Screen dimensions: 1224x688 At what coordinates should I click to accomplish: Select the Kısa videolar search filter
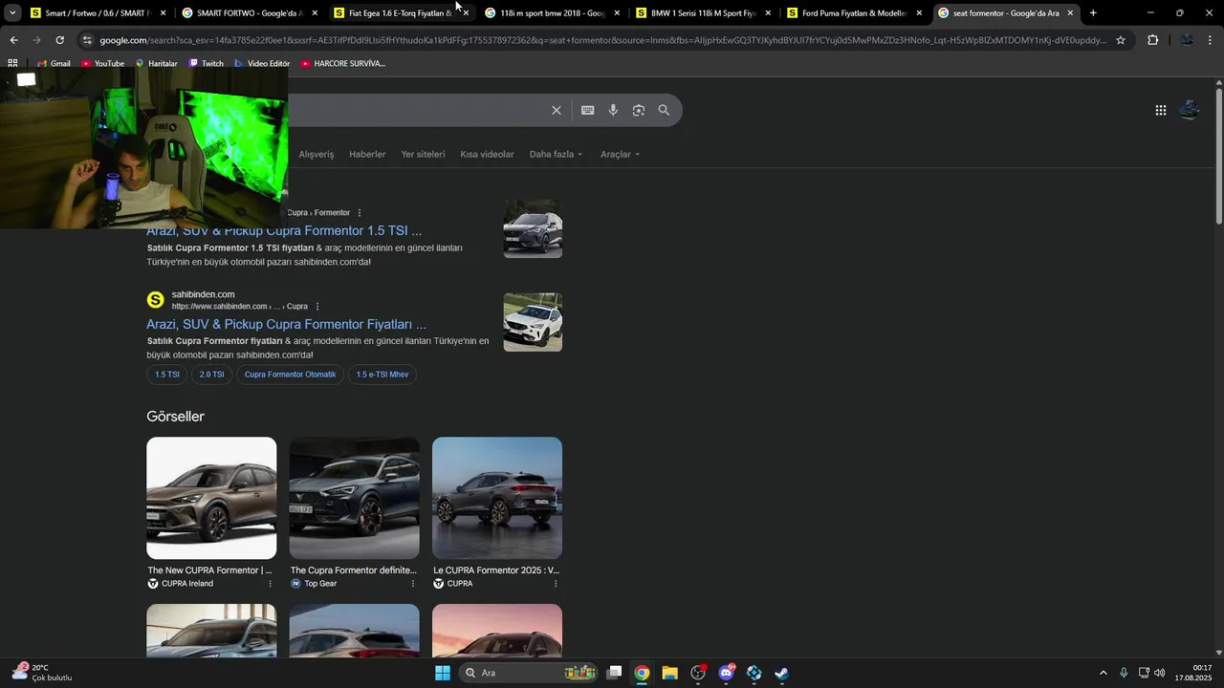click(487, 154)
